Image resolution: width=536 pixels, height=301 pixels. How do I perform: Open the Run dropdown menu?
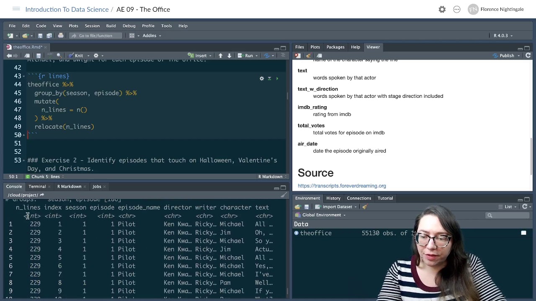point(257,56)
